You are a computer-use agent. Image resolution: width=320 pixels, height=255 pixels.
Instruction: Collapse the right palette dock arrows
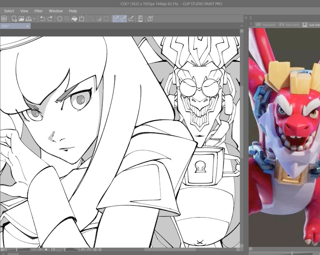click(246, 18)
